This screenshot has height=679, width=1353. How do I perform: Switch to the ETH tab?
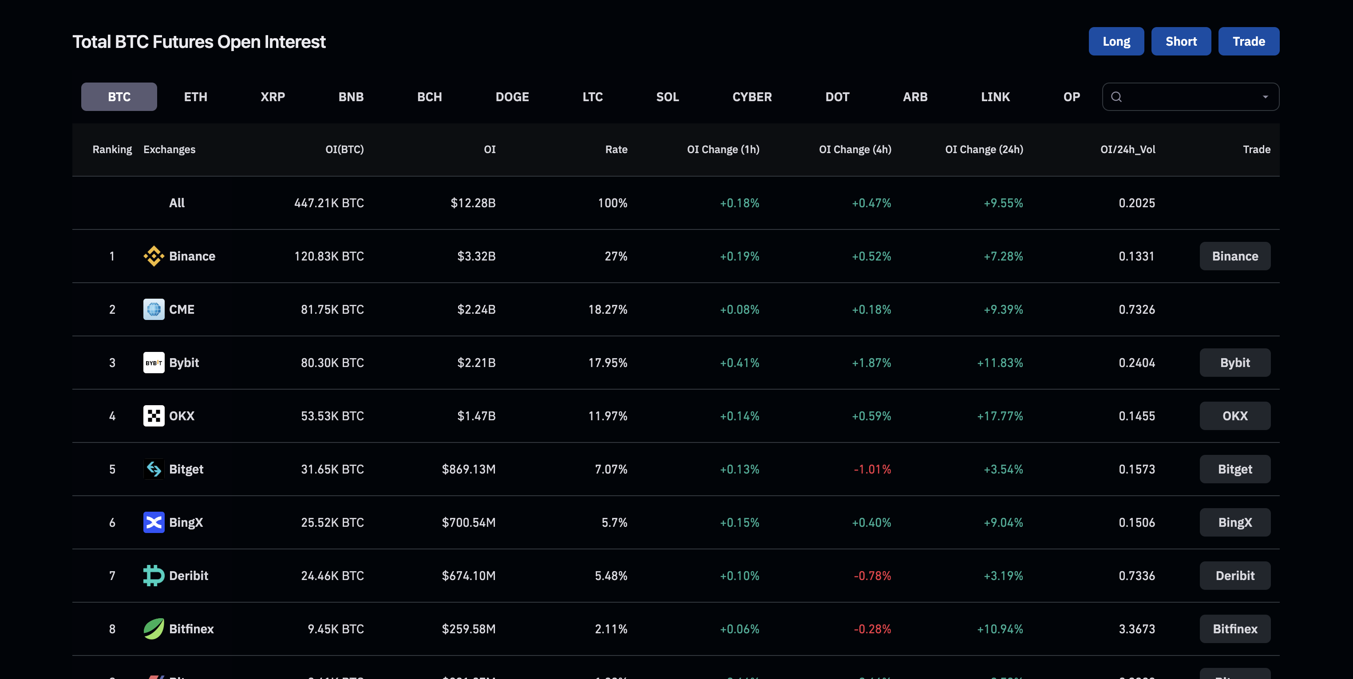point(195,97)
